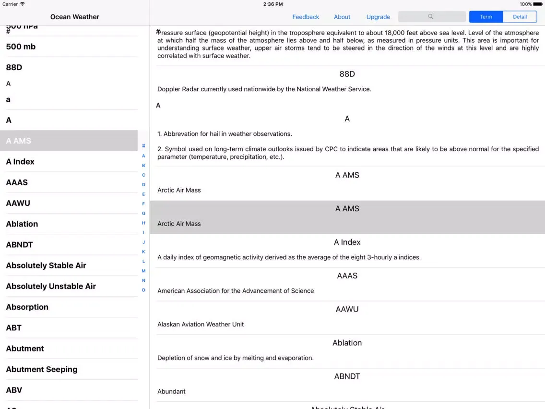Select AAAS in the sidebar list
Viewport: 545px width, 409px height.
tap(69, 182)
